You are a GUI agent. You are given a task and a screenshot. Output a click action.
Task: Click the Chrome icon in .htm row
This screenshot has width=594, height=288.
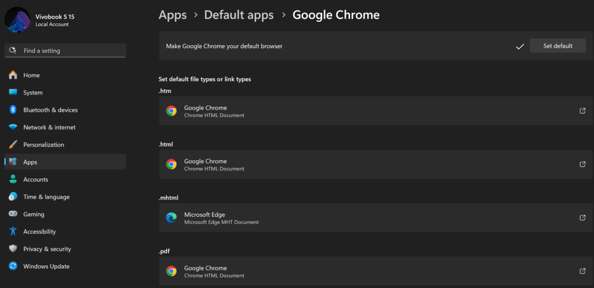pyautogui.click(x=171, y=110)
